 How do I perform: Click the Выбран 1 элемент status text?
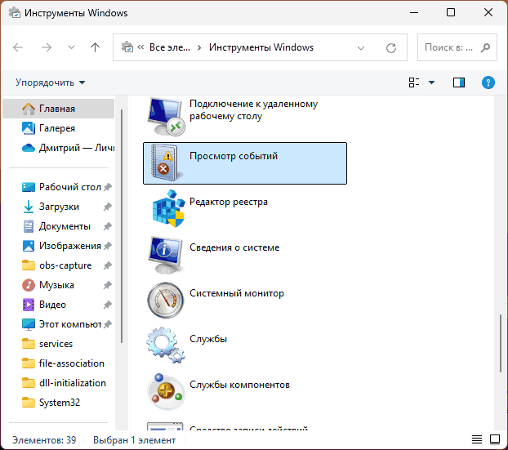tap(134, 440)
